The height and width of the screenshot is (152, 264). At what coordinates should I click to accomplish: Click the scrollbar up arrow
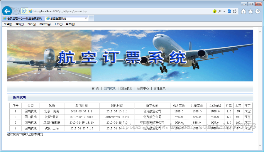pyautogui.click(x=260, y=32)
